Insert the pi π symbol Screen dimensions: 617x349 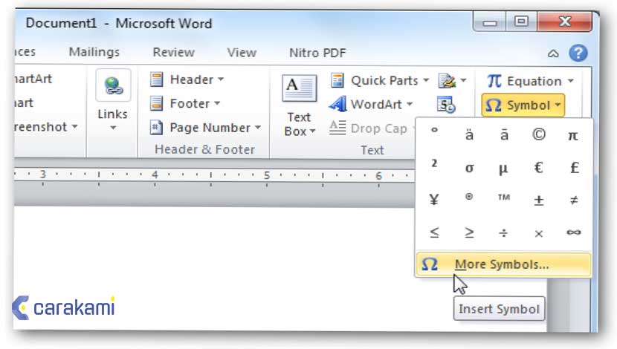573,134
